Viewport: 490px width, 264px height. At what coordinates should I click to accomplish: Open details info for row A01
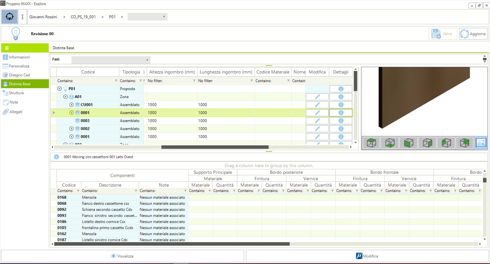pyautogui.click(x=341, y=97)
